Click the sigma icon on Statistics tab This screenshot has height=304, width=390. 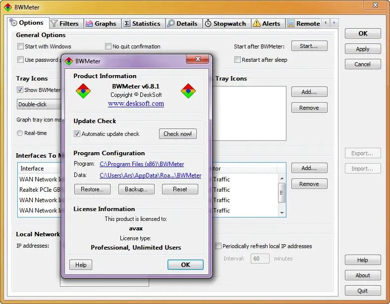pos(127,24)
